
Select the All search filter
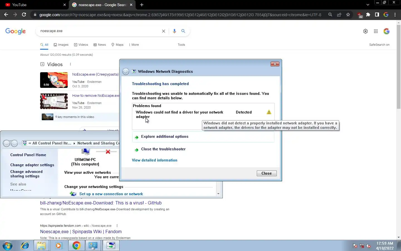click(x=44, y=45)
